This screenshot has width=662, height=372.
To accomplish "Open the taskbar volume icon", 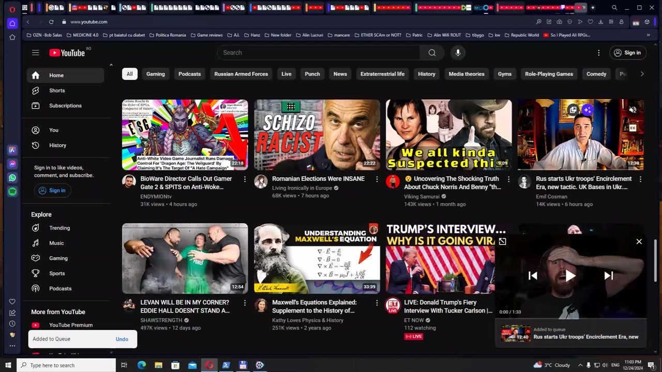I will point(605,365).
